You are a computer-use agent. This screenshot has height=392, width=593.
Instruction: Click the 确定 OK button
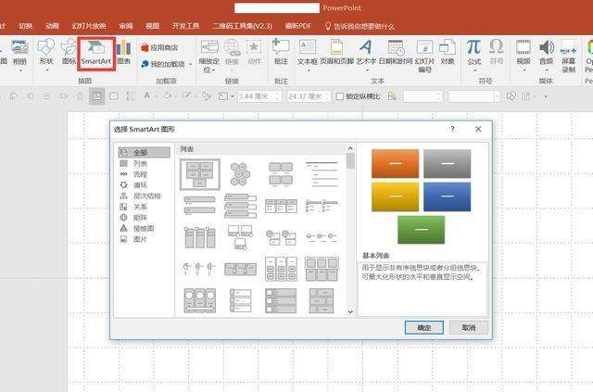click(424, 327)
